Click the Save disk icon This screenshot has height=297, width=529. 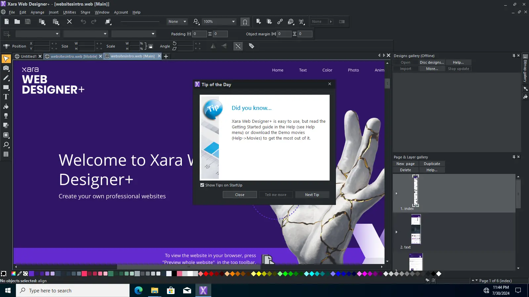click(28, 21)
